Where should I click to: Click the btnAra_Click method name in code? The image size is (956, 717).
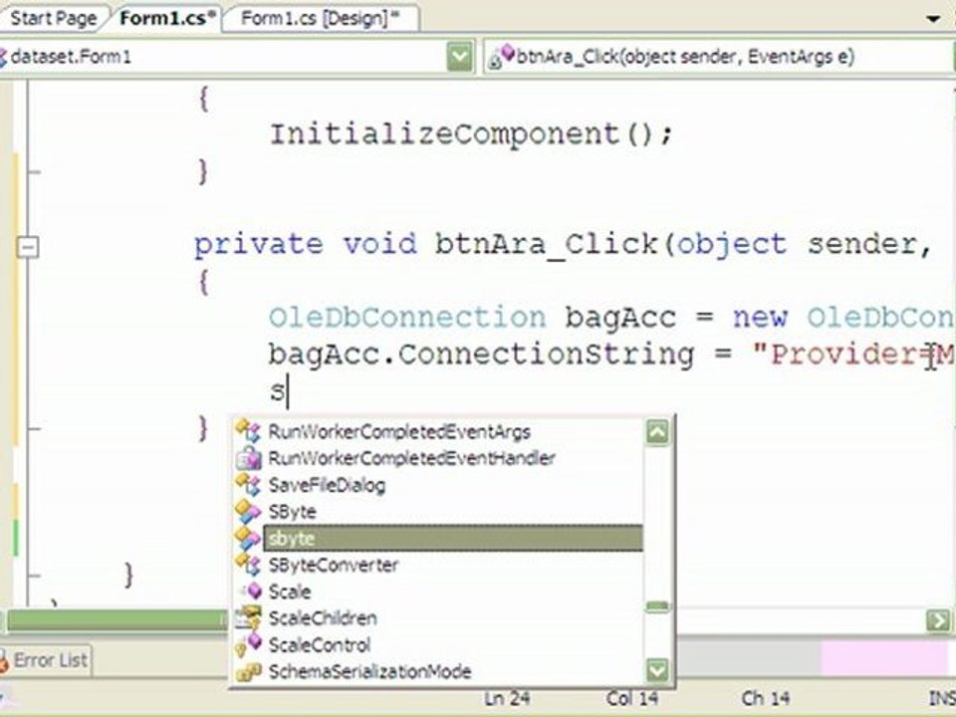click(547, 245)
